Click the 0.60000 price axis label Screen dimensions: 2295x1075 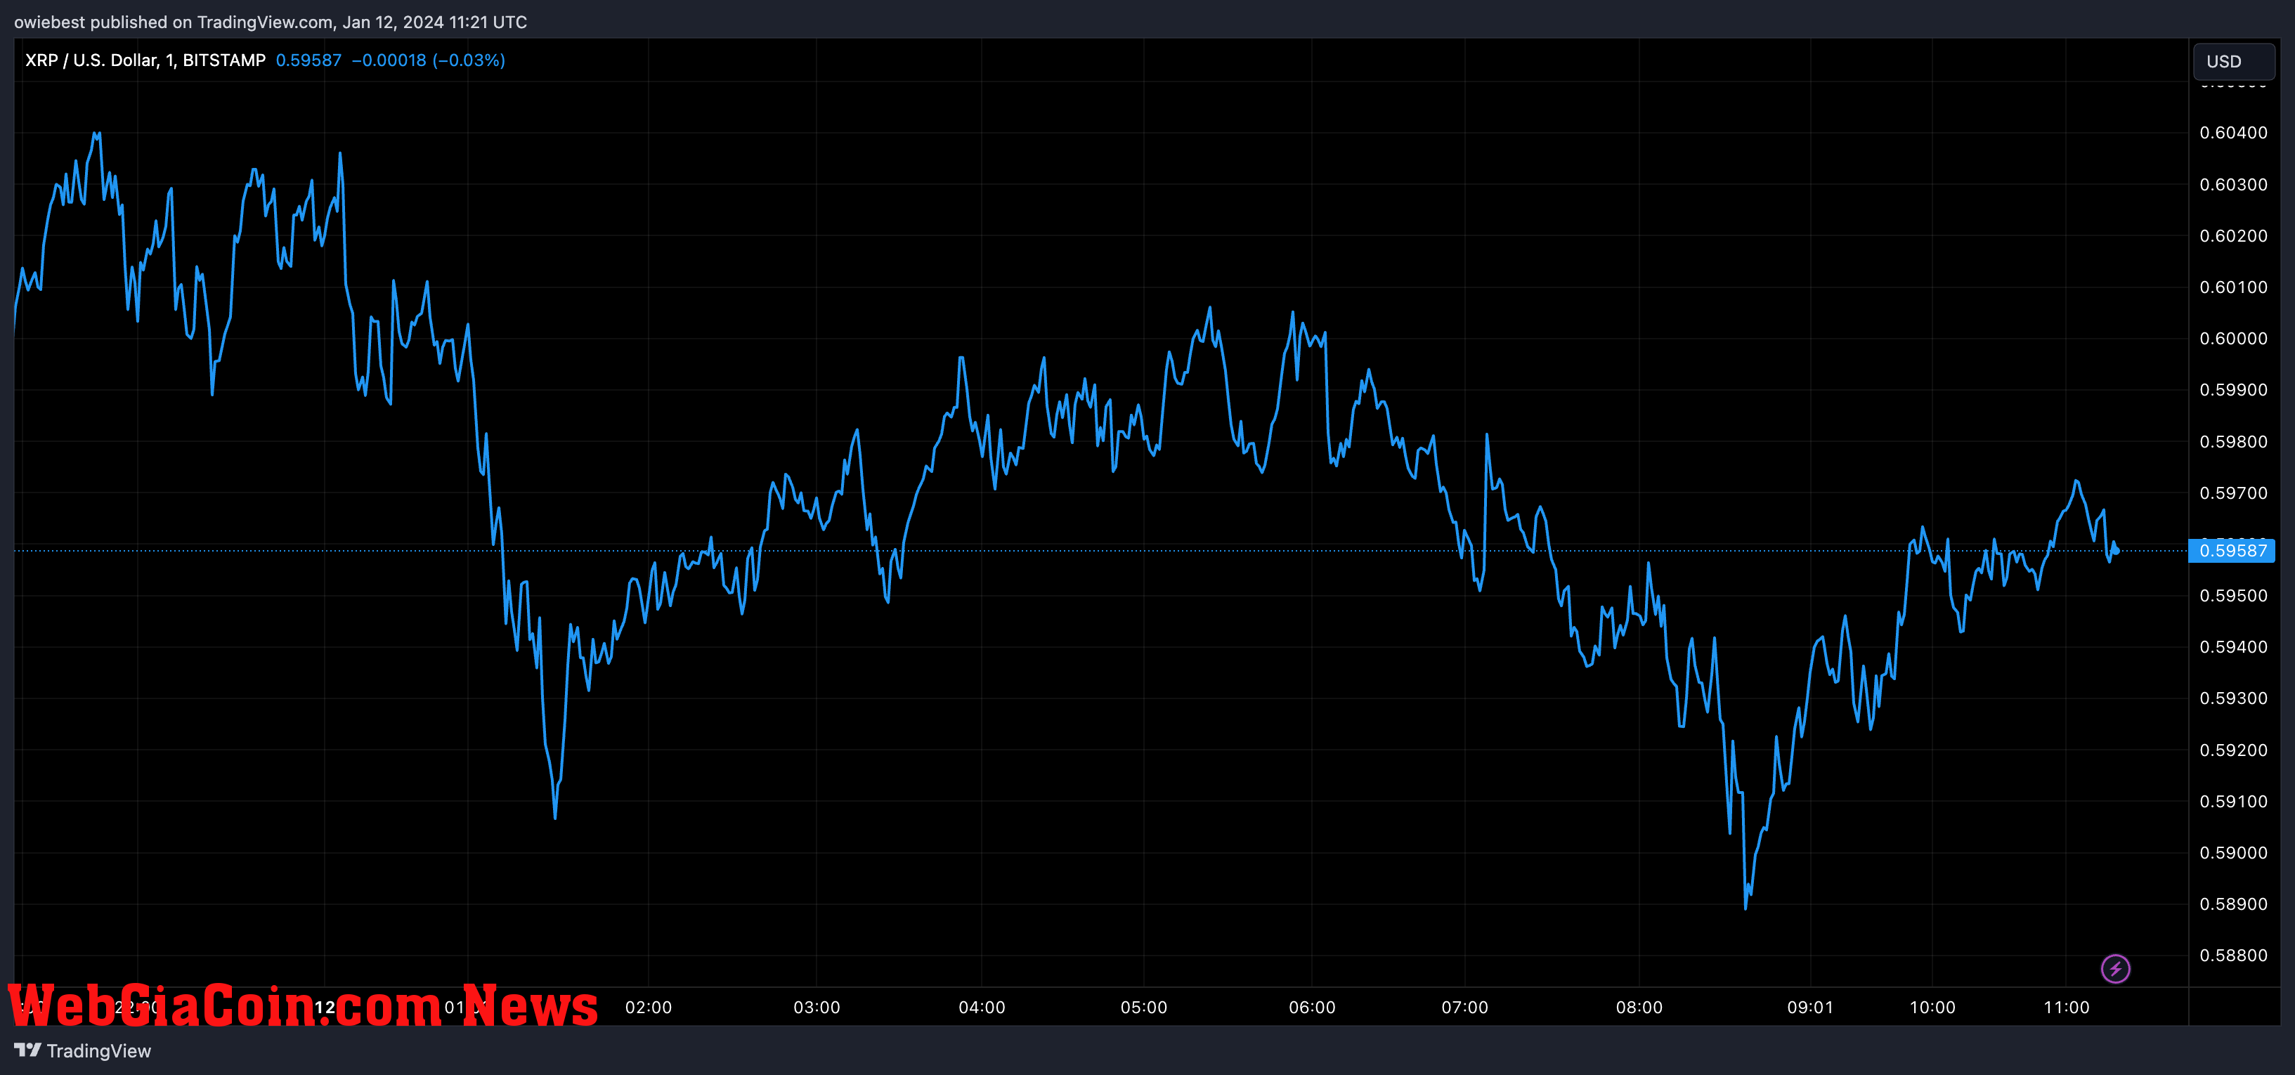[2234, 339]
